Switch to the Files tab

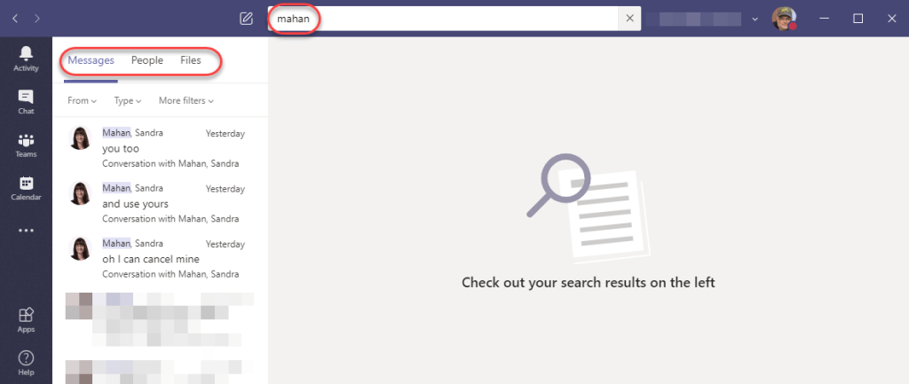[191, 60]
